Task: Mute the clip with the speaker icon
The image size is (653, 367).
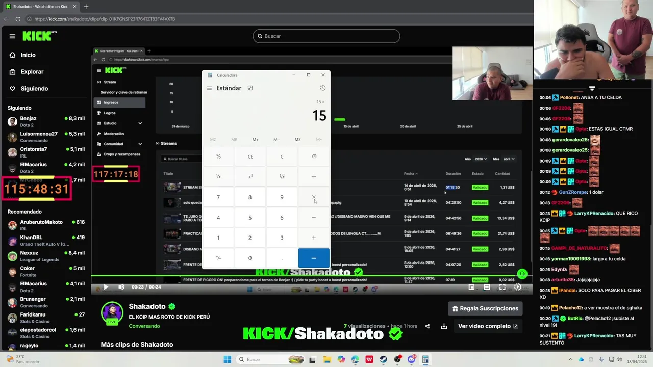Action: pos(121,287)
